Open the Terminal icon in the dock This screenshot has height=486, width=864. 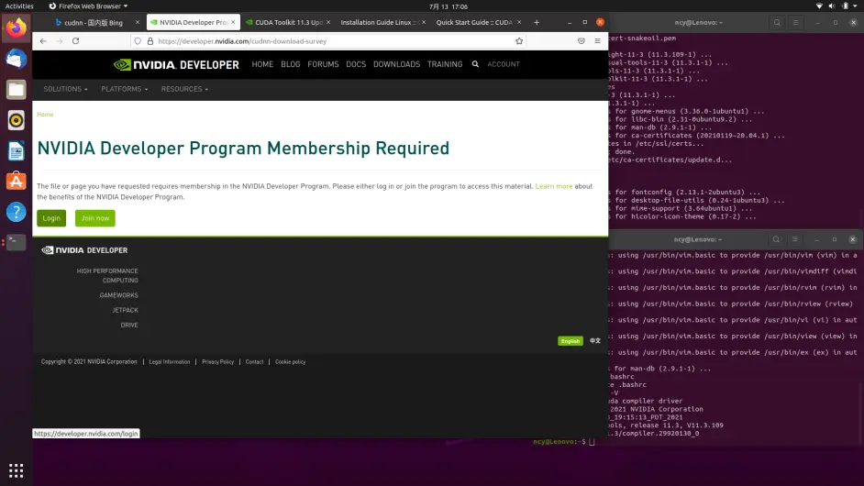click(16, 242)
